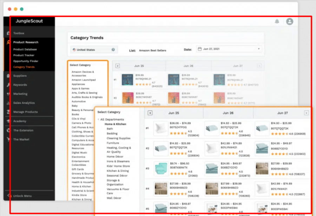Click previous-date arrow beside small Jun 25
316x216 pixels.
coord(118,66)
